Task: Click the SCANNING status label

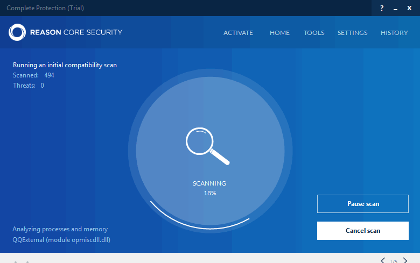Action: click(x=209, y=183)
